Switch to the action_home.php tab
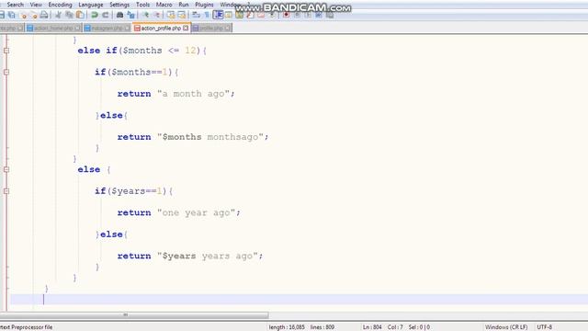 coord(53,29)
